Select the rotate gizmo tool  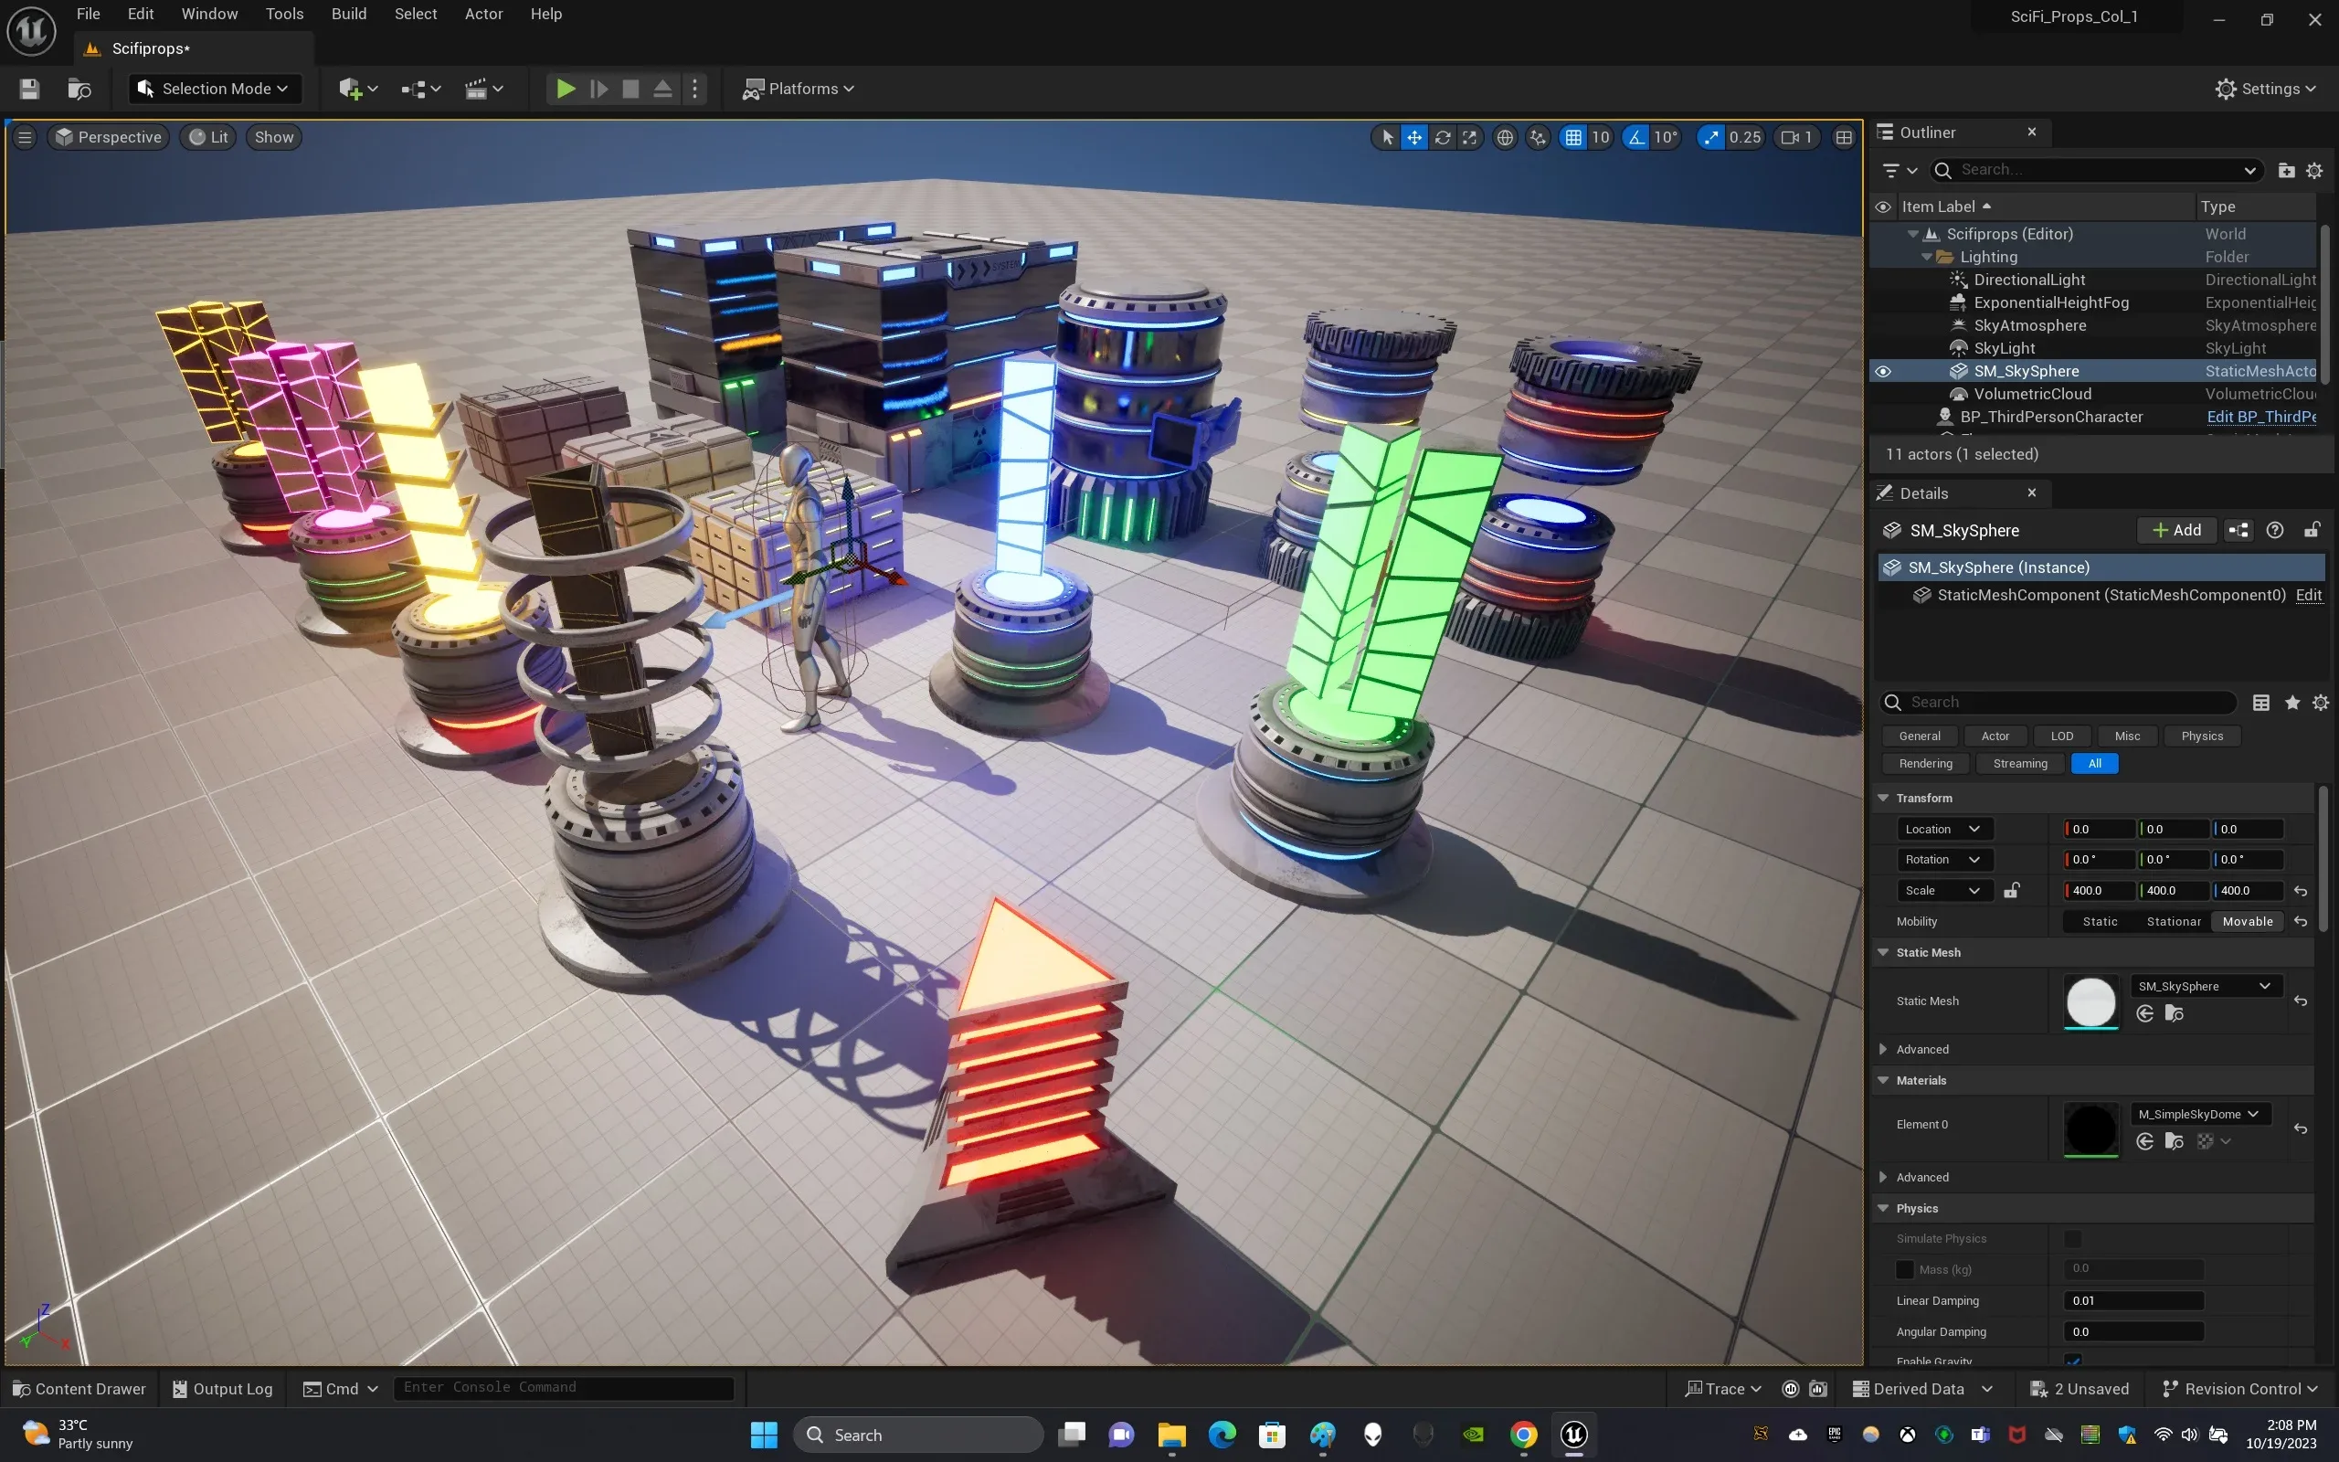coord(1442,137)
